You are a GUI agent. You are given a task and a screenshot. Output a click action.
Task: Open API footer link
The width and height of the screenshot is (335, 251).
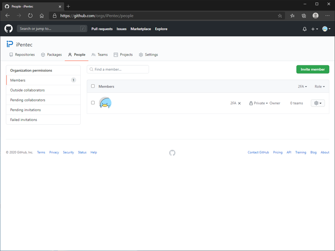pos(289,152)
